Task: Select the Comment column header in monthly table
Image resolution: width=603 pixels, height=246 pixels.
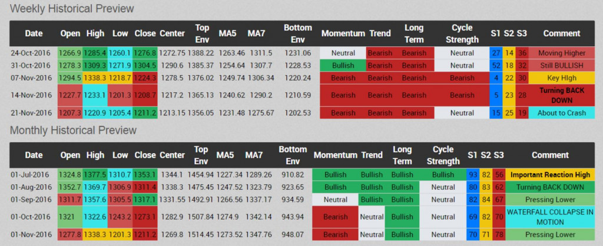Action: 549,155
